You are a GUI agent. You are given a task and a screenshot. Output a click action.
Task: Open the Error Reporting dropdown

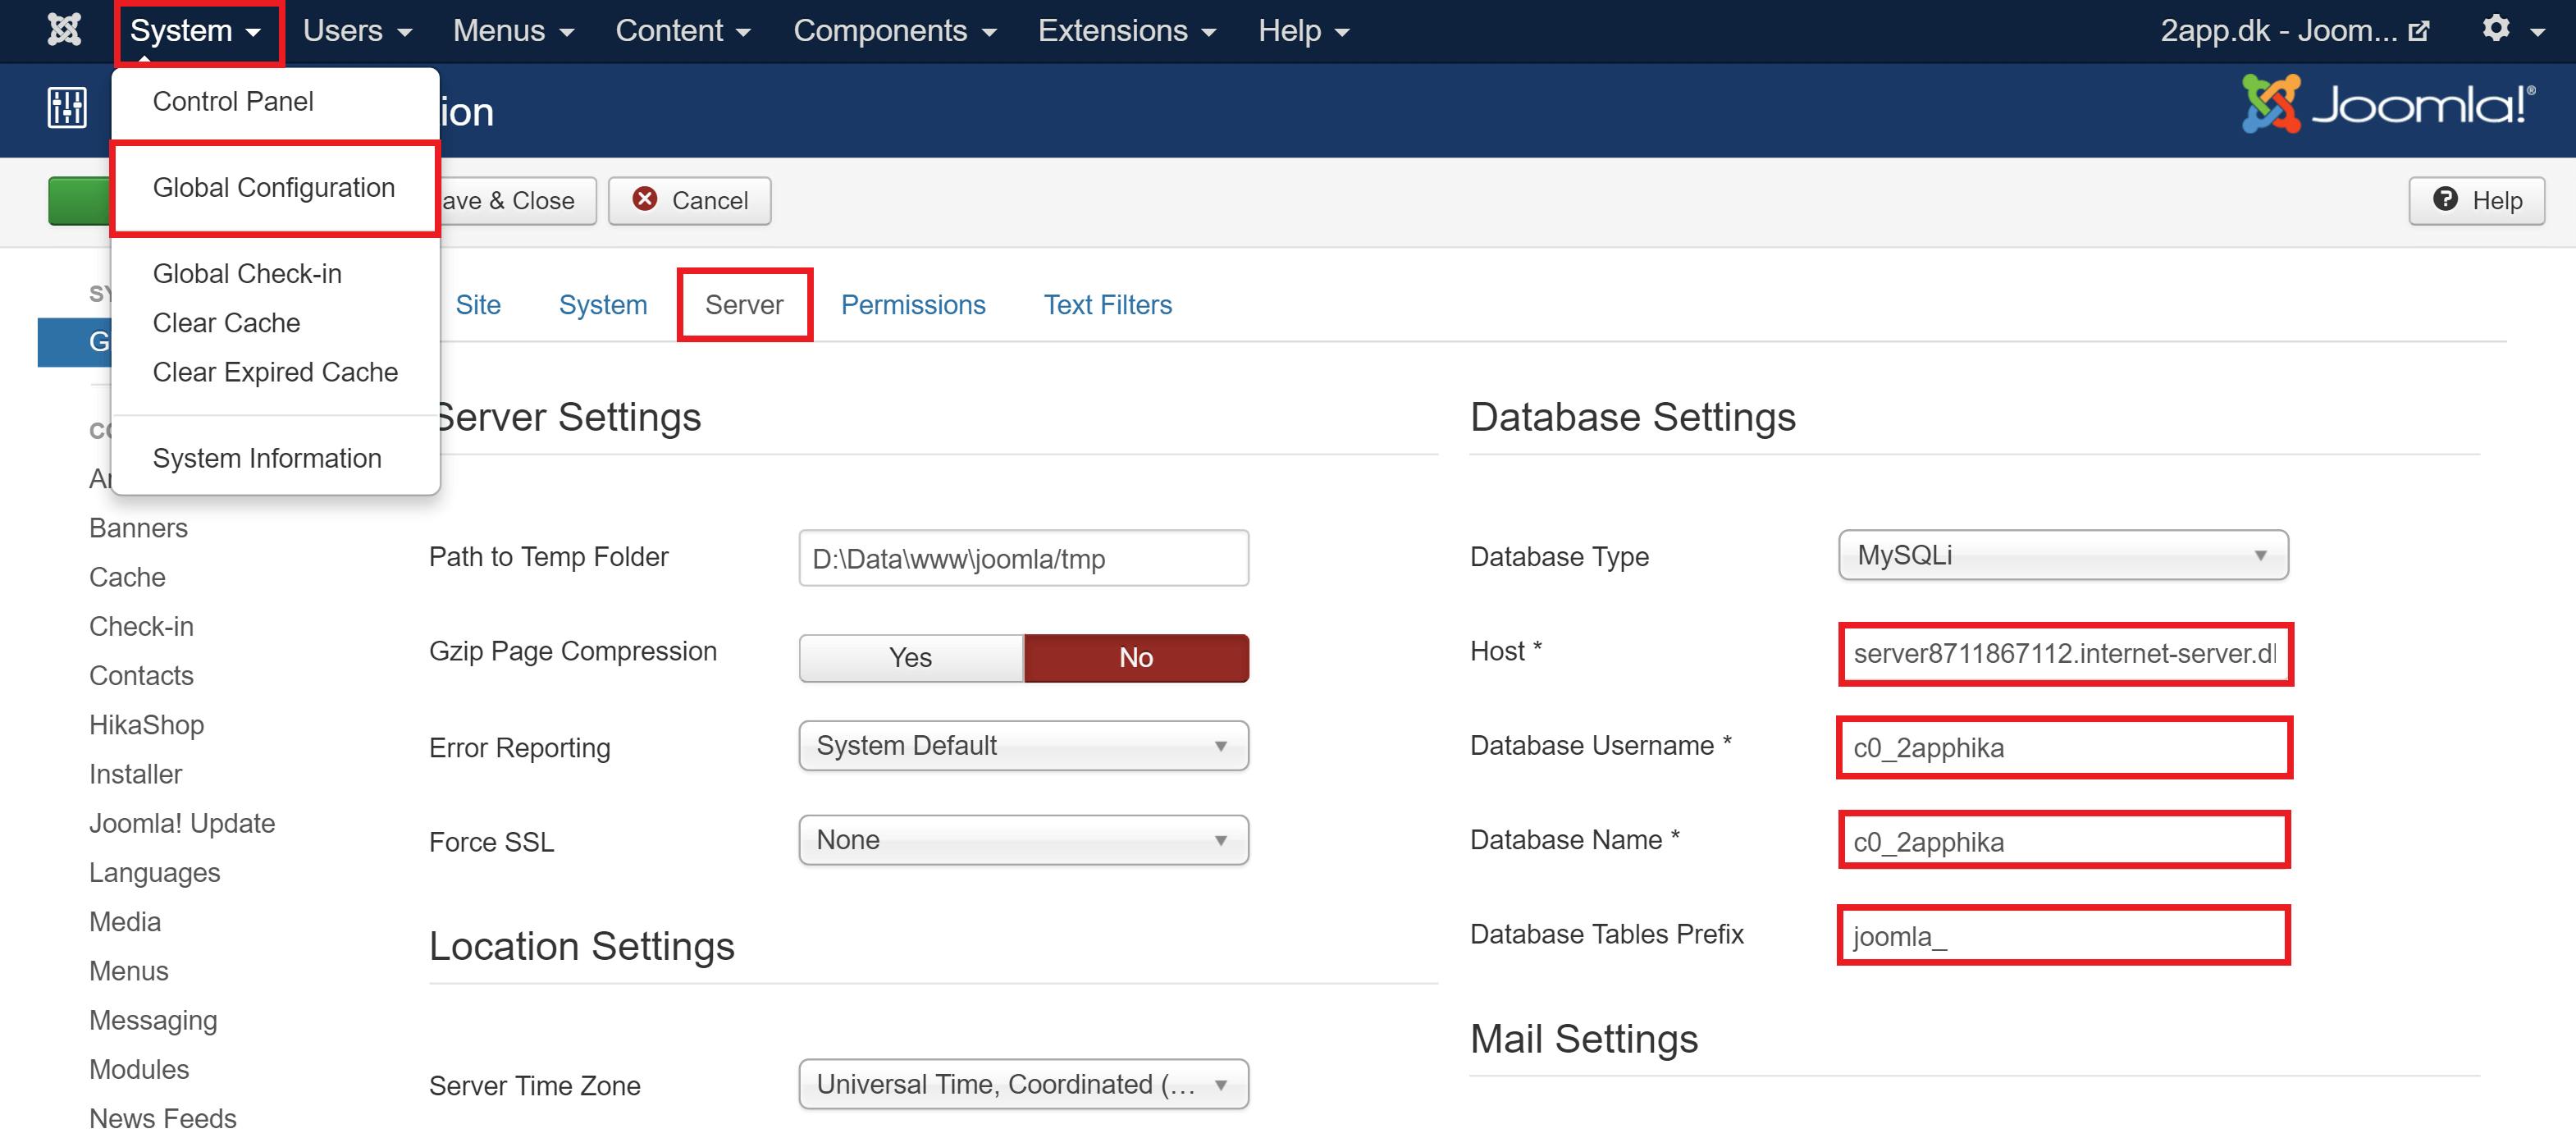1023,746
